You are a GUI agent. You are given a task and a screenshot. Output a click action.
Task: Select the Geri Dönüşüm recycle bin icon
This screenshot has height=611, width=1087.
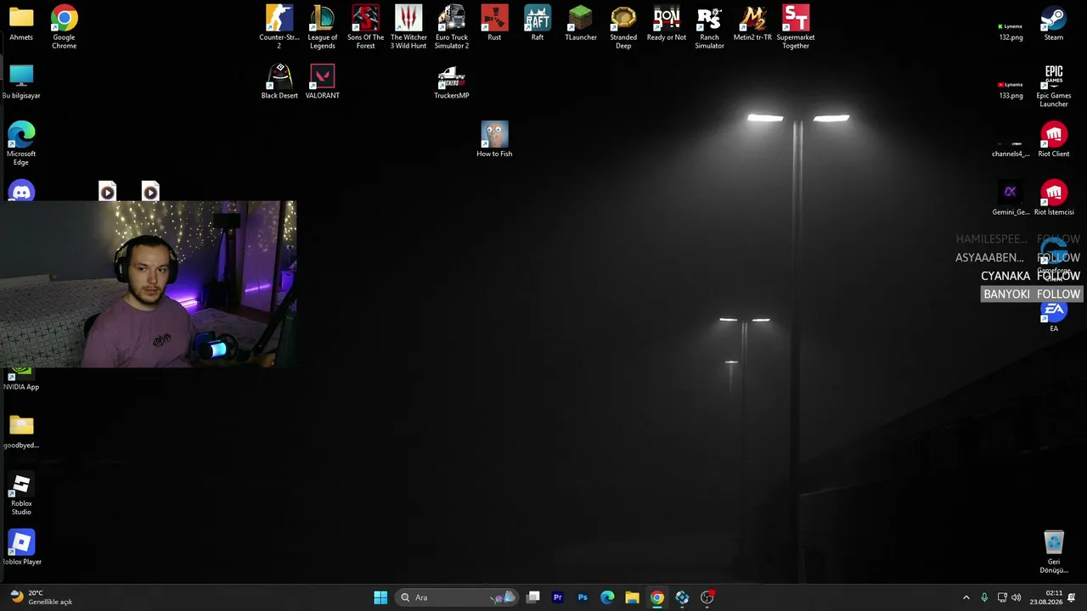tap(1054, 552)
